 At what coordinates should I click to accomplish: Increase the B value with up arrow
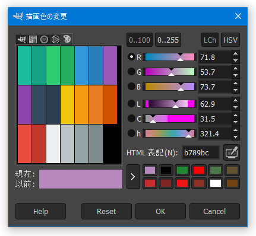click(x=235, y=83)
